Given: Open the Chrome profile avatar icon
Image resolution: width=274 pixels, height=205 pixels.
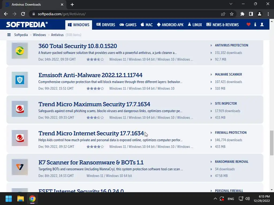Looking at the screenshot, I should tap(260, 14).
